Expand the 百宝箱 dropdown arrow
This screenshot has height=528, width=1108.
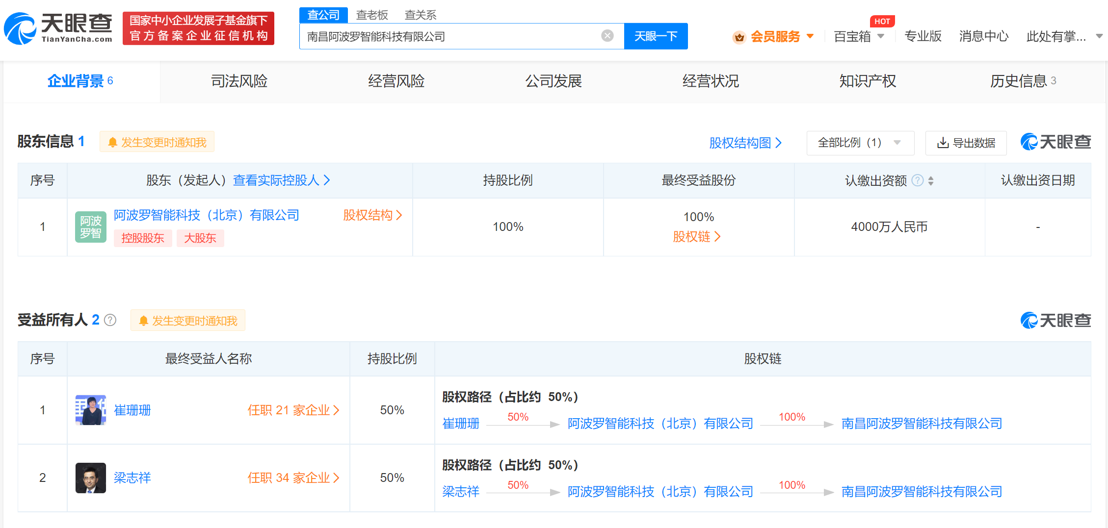tap(881, 36)
